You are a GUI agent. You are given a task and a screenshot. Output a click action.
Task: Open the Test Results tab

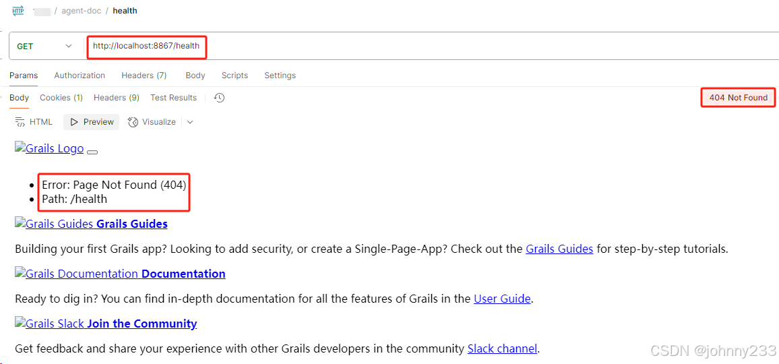[x=173, y=98]
